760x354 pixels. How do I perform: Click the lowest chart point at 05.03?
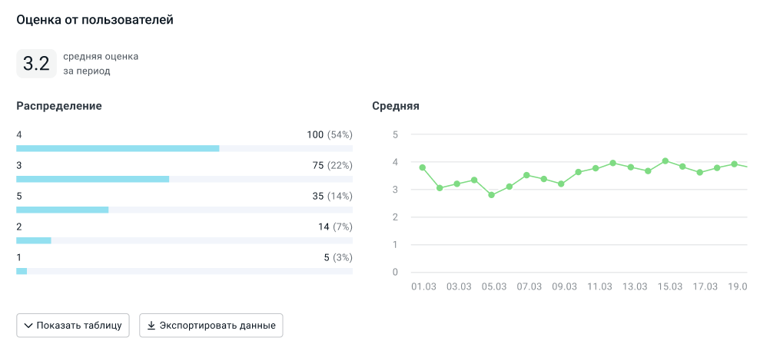492,195
